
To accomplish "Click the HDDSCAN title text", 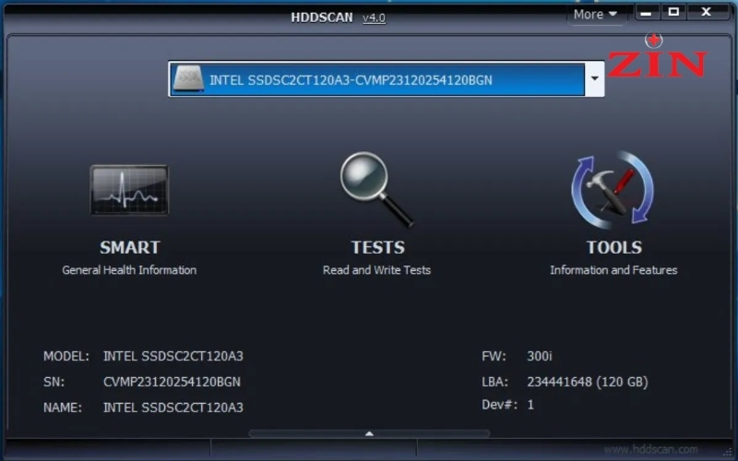I will pos(322,18).
